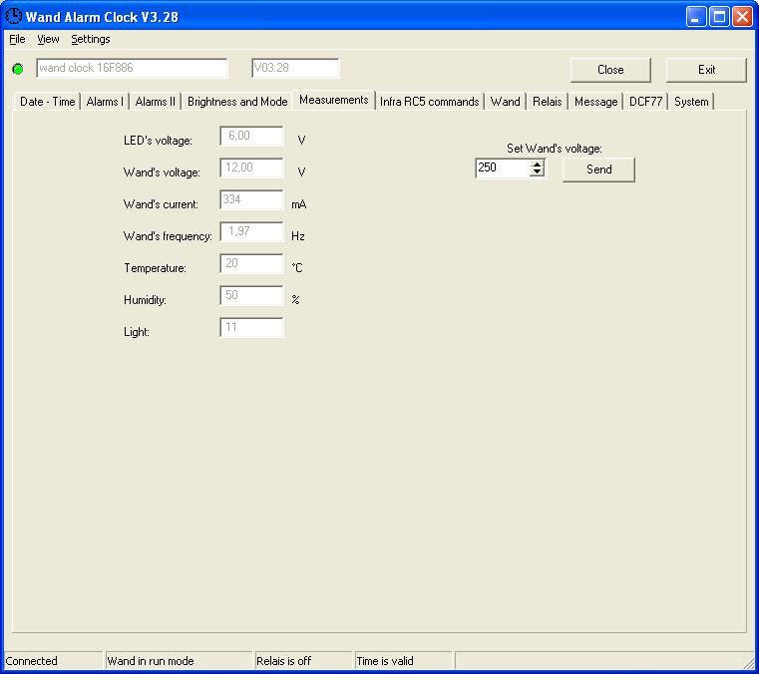Viewport: 759px width, 674px height.
Task: Click the Send button
Action: [x=598, y=169]
